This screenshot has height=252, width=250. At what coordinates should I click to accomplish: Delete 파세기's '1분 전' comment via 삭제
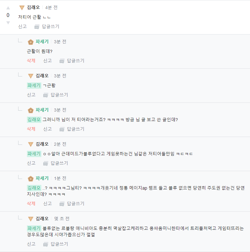pos(31,203)
